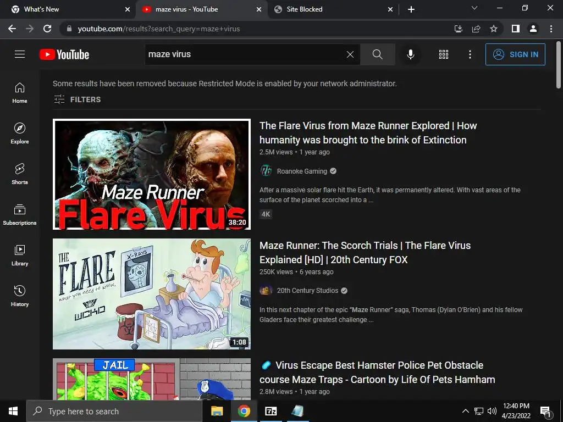Open 'The Flare Virus from Maze Runner Explored' title
This screenshot has height=422, width=563.
point(368,133)
